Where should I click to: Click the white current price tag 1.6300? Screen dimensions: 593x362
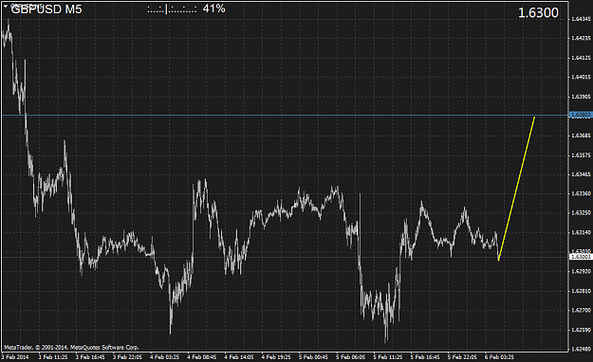581,257
